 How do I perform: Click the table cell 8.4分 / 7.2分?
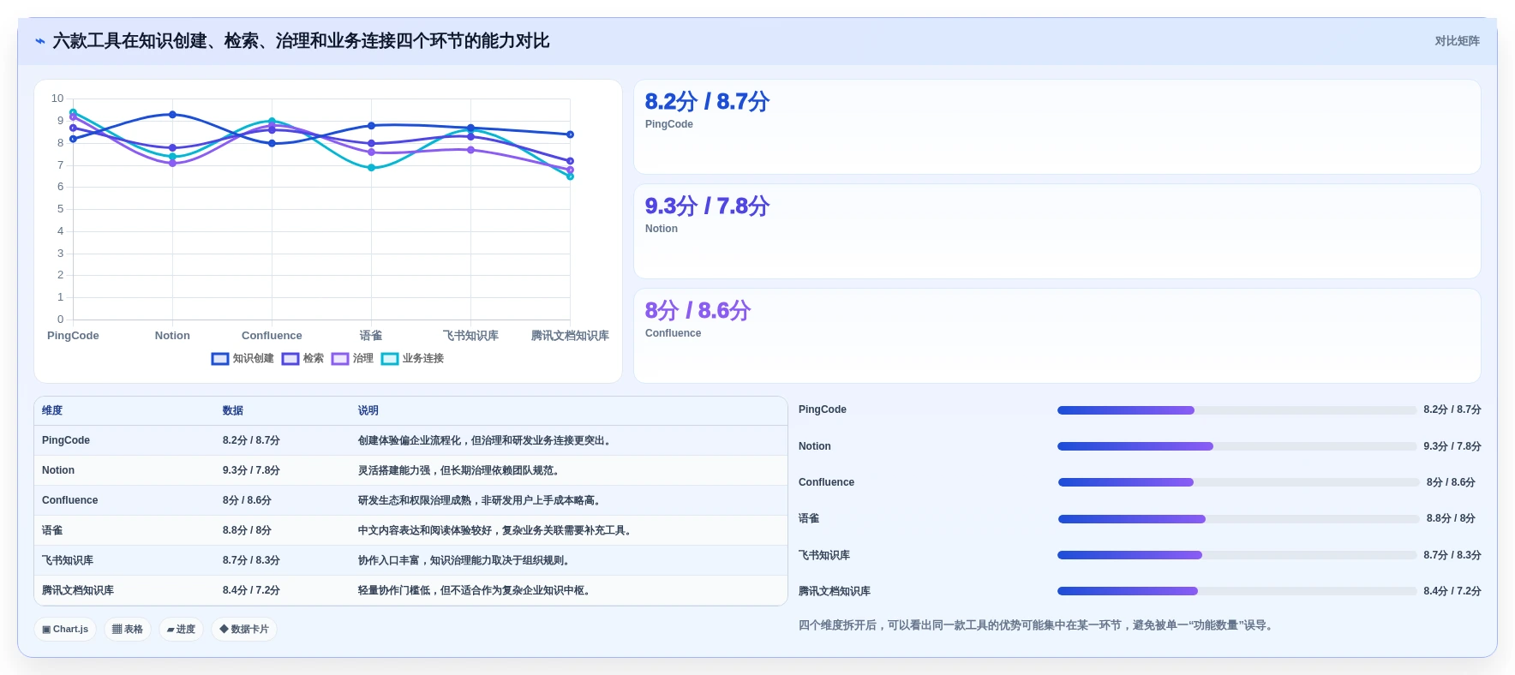pos(251,590)
